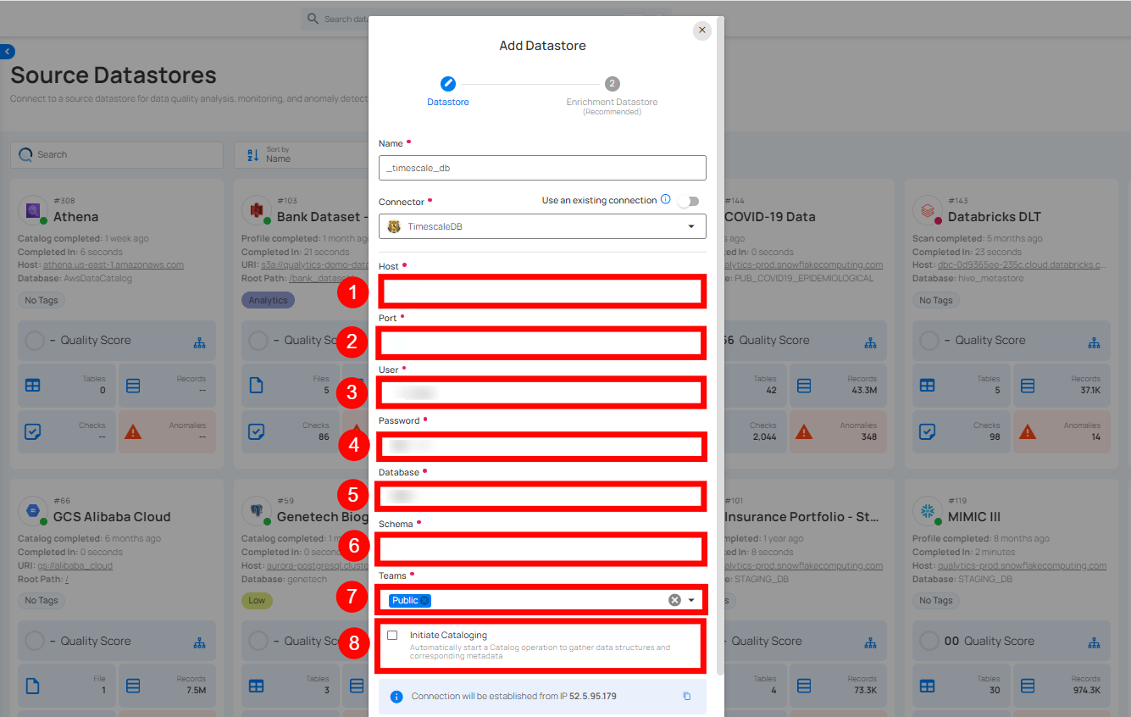Viewport: 1131px width, 717px height.
Task: Open the MIMIC III card title
Action: [x=974, y=516]
